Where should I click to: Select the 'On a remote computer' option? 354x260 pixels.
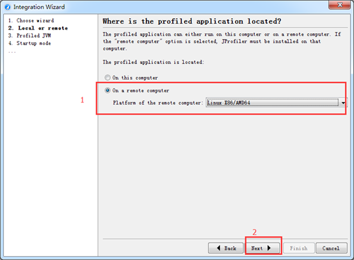tap(108, 90)
